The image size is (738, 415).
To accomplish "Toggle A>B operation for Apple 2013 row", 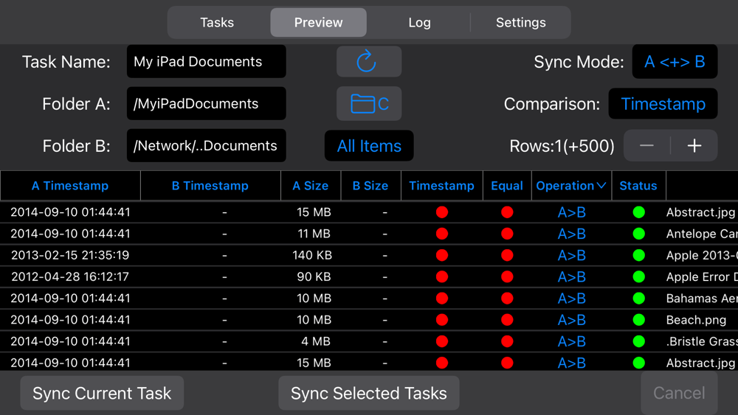I will [571, 255].
